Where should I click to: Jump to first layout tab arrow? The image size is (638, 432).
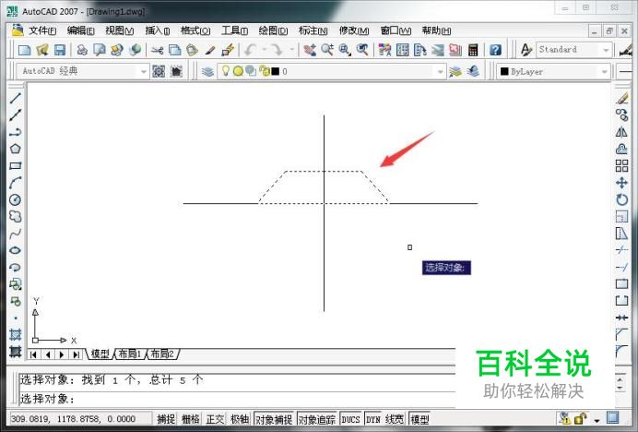click(x=33, y=354)
